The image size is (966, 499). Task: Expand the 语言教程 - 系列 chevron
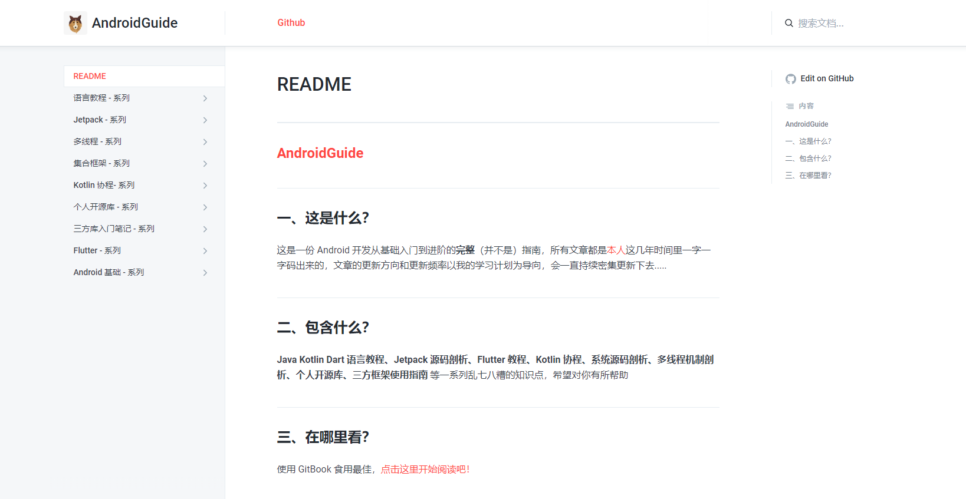tap(205, 98)
